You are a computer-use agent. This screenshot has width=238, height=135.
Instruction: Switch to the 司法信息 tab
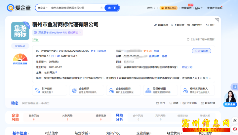(x=51, y=133)
